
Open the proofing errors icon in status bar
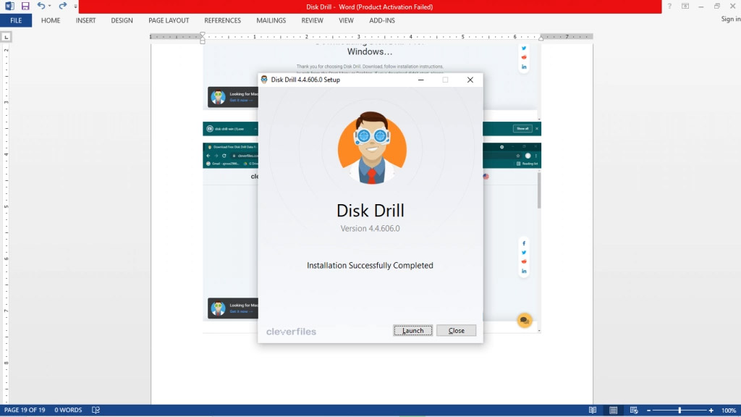tap(96, 410)
